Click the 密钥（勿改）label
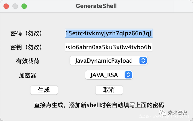 click(x=26, y=47)
